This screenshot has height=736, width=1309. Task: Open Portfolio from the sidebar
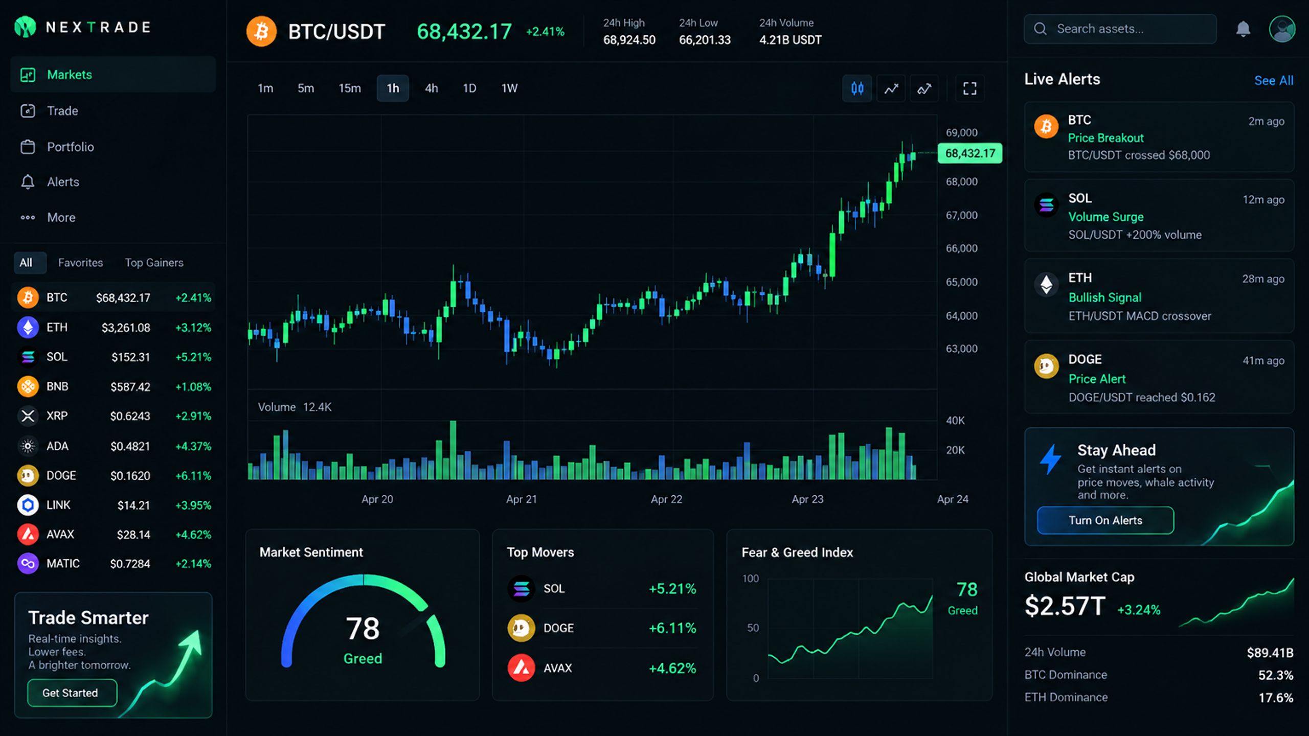[113, 147]
